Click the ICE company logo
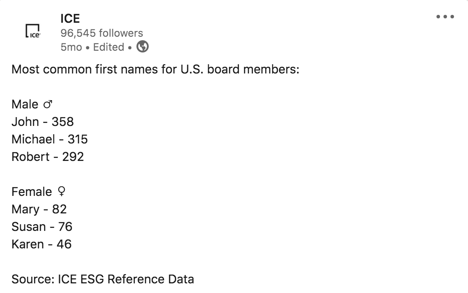This screenshot has height=293, width=468. 33,31
